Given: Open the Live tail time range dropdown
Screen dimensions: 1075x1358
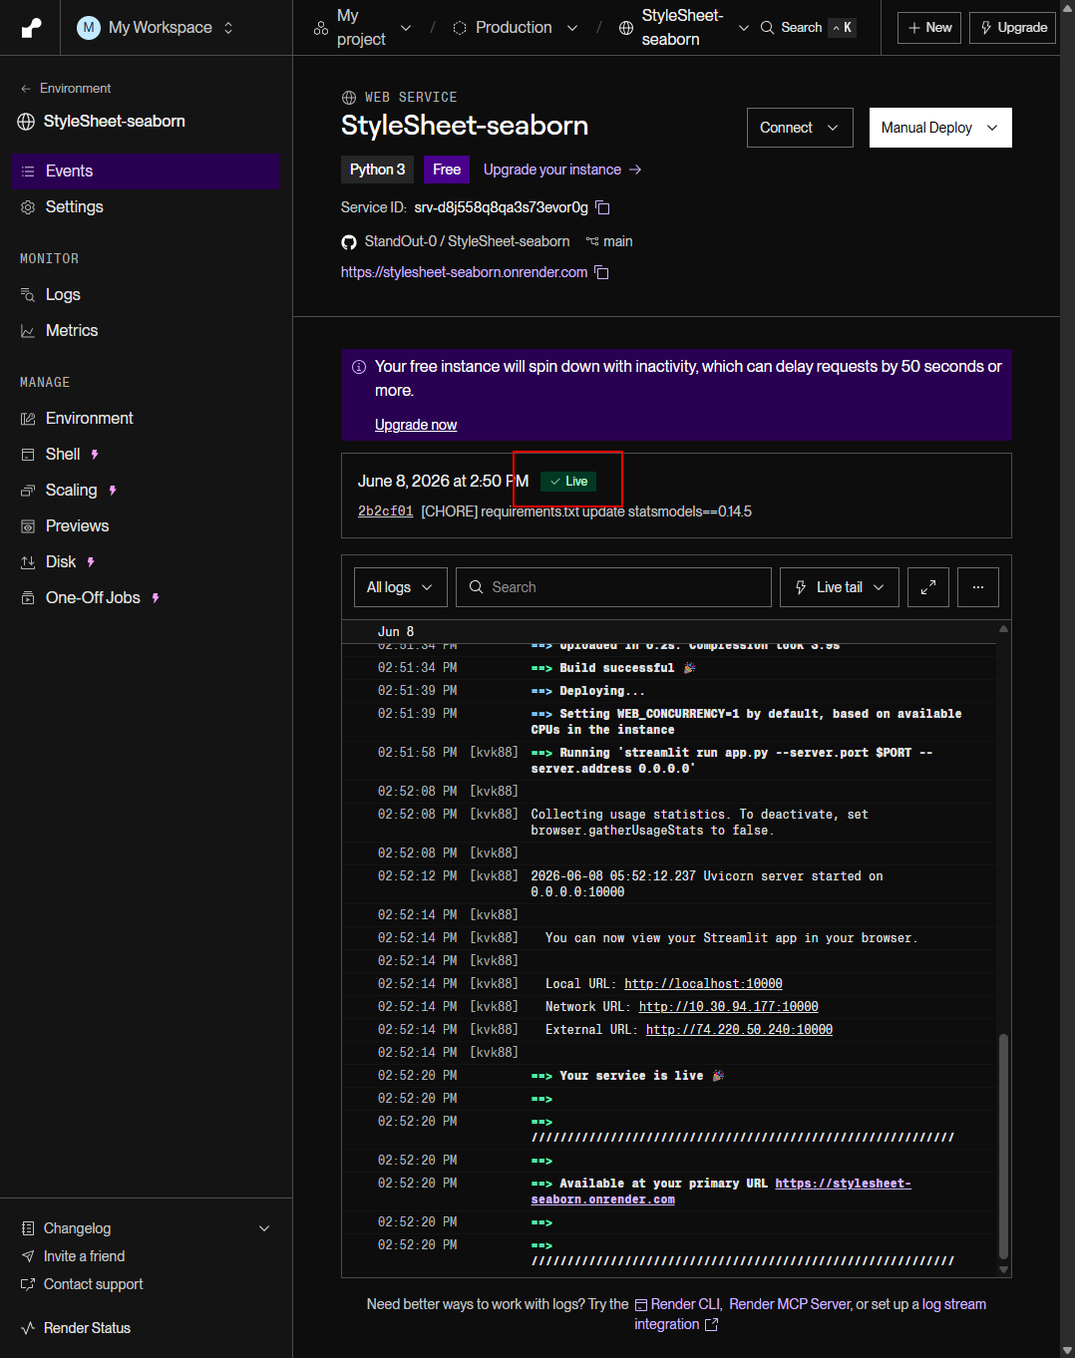Looking at the screenshot, I should [840, 587].
